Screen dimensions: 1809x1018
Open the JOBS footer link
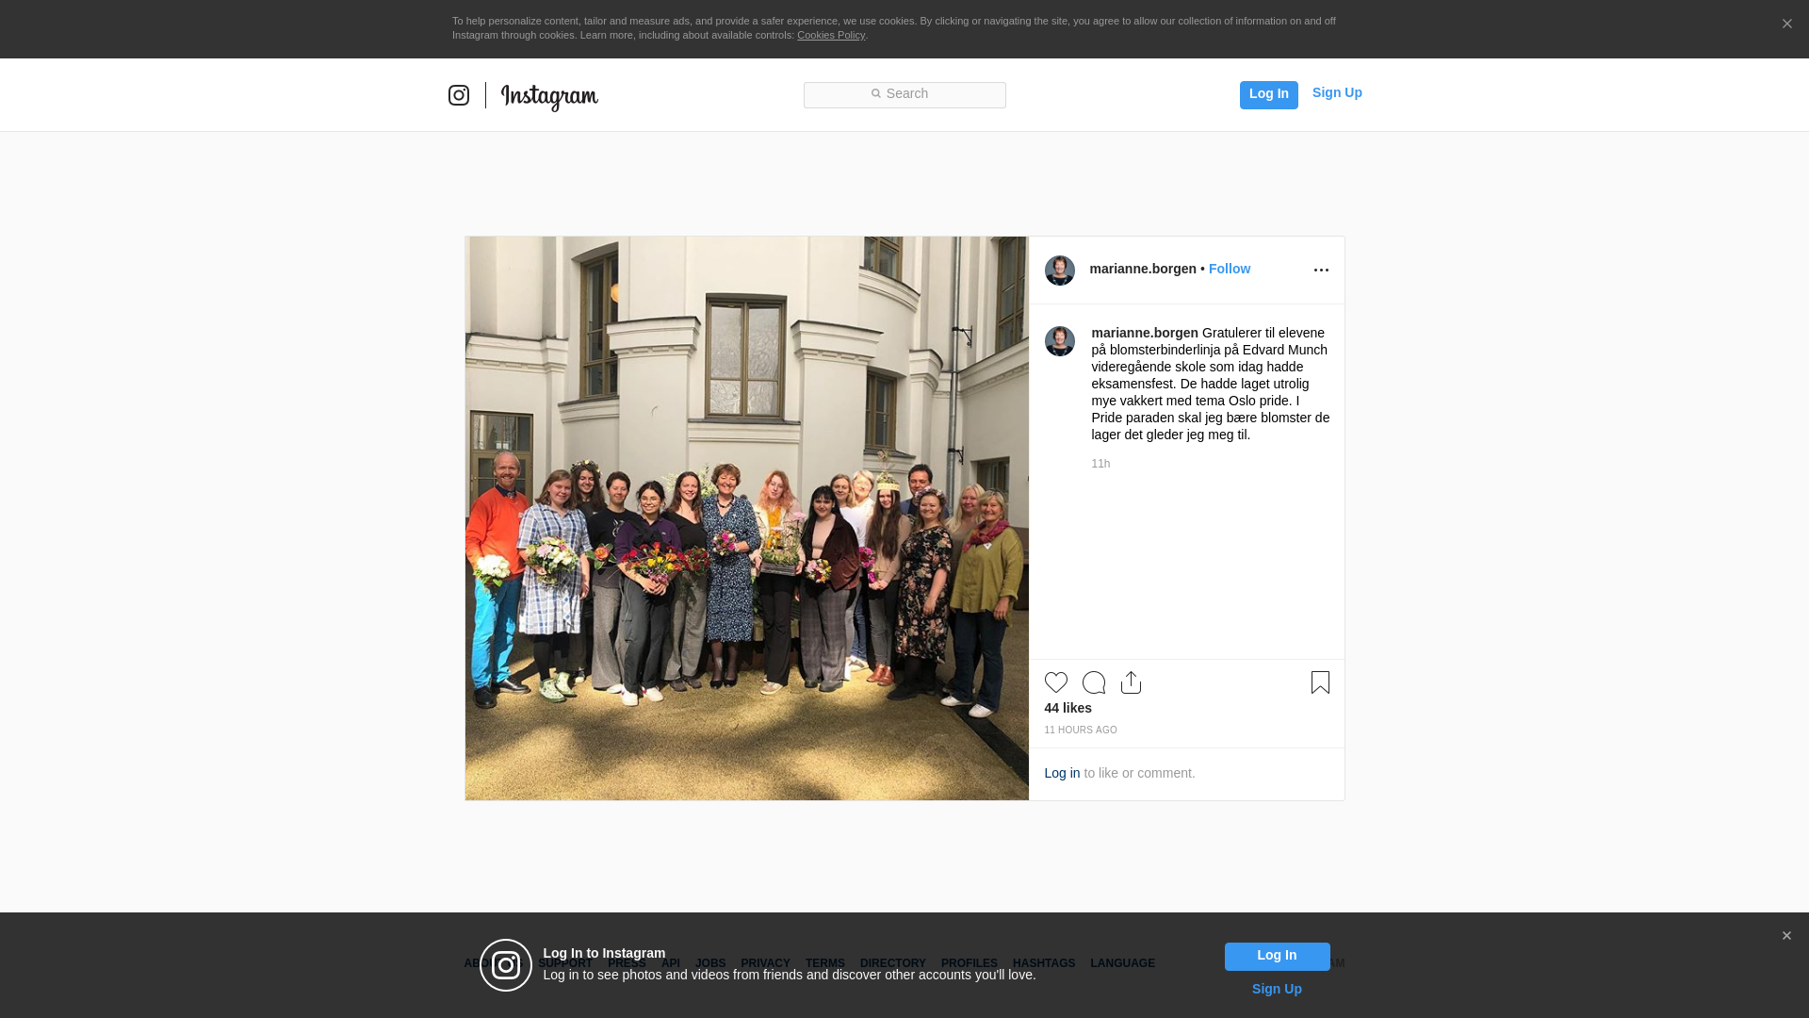(x=710, y=963)
